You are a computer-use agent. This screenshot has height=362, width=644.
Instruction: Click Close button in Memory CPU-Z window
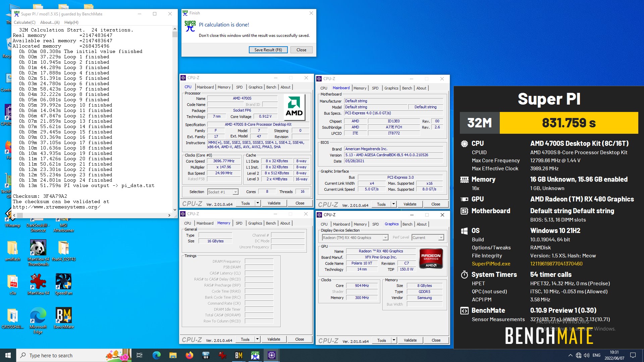tap(300, 339)
